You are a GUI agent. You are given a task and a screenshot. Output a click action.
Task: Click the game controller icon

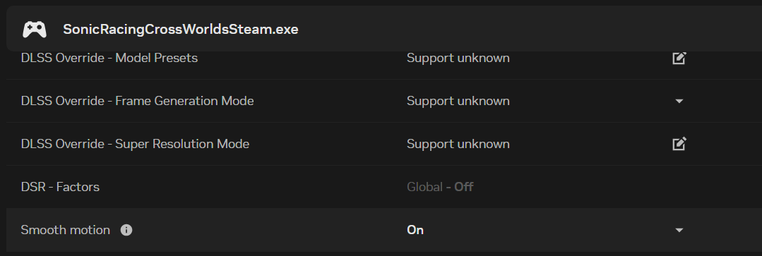[x=35, y=30]
